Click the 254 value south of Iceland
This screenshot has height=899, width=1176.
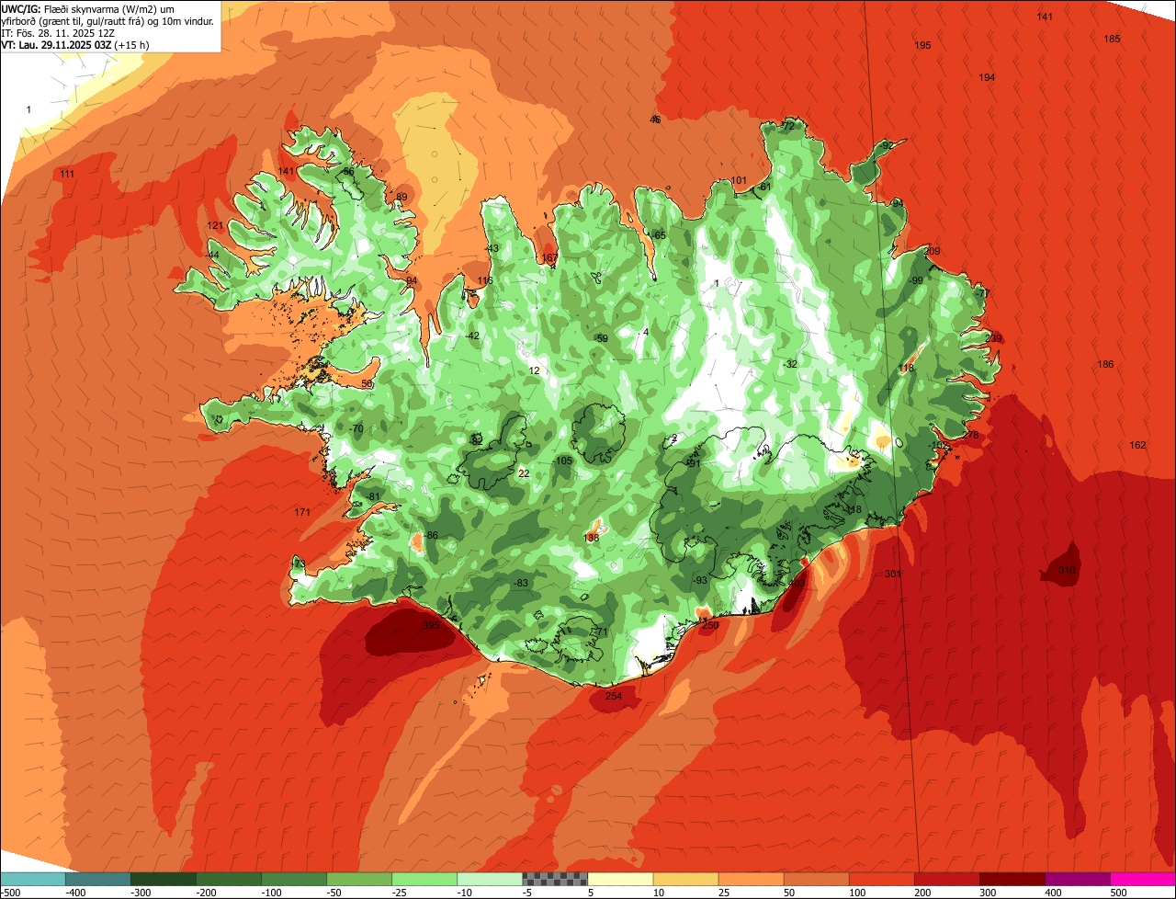[614, 697]
